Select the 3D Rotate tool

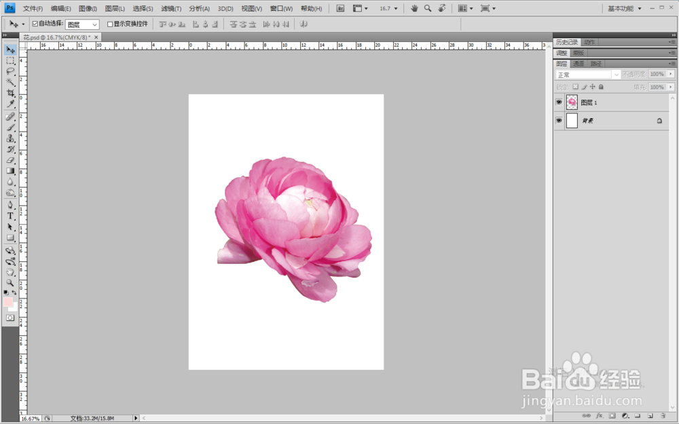[10, 250]
